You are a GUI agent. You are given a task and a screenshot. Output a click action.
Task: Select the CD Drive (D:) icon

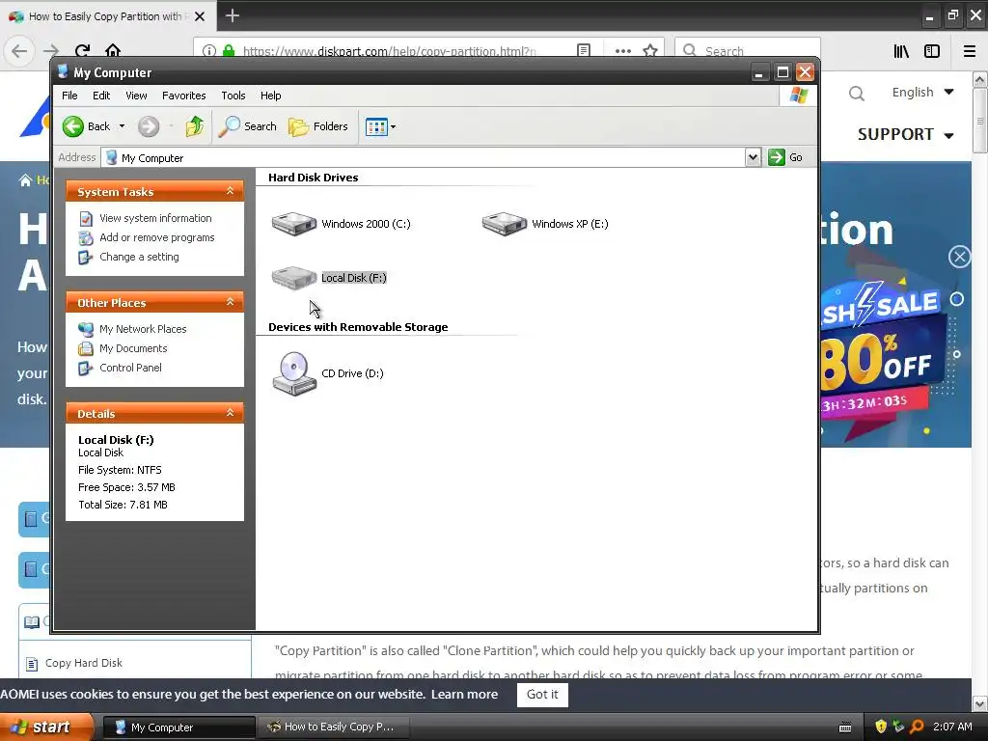pyautogui.click(x=293, y=373)
